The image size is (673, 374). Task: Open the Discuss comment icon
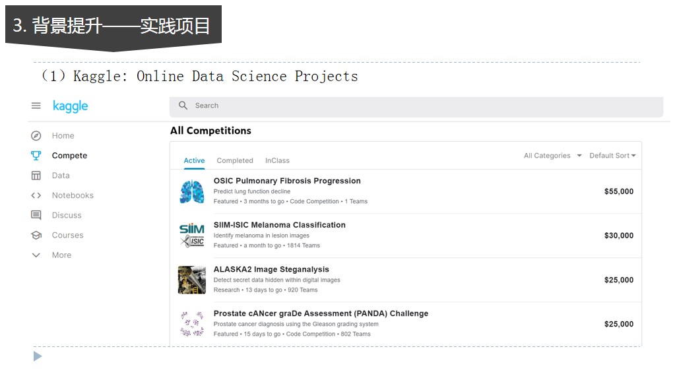(x=36, y=215)
